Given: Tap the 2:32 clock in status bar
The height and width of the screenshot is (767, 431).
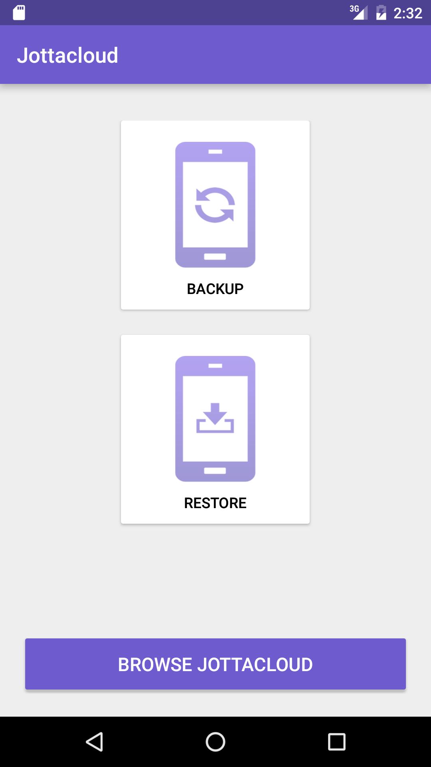Looking at the screenshot, I should coord(408,13).
